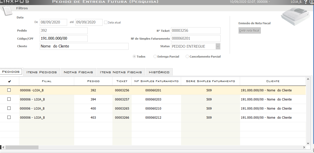Toggle the select-all checkmark column header
The width and height of the screenshot is (314, 153).
(x=10, y=81)
